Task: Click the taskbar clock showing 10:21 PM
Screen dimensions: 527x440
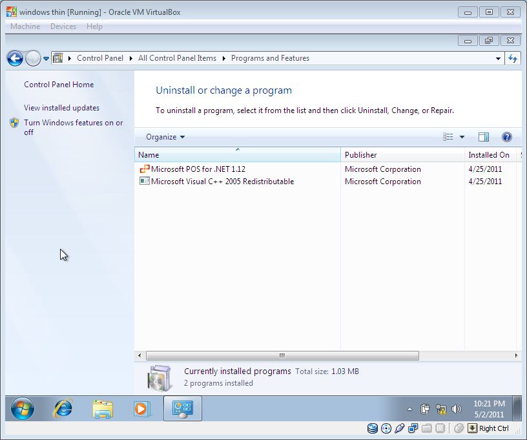Action: 489,409
